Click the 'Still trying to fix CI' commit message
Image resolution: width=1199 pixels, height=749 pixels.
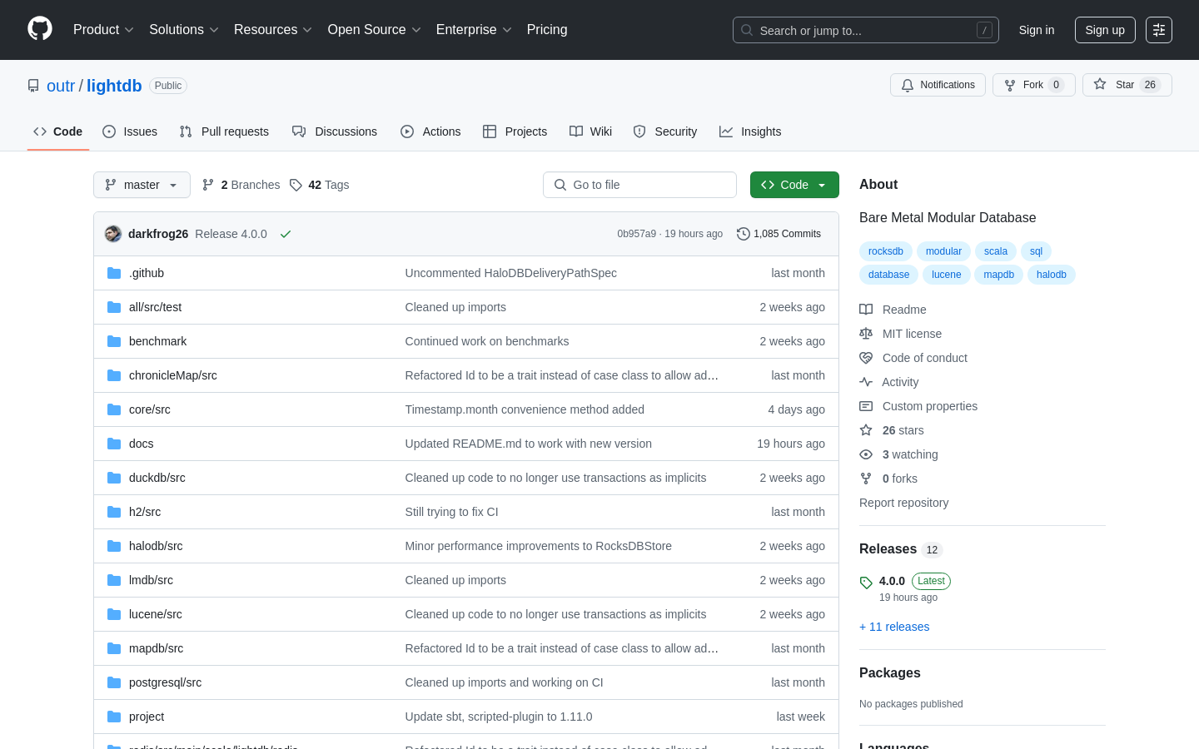pos(451,512)
